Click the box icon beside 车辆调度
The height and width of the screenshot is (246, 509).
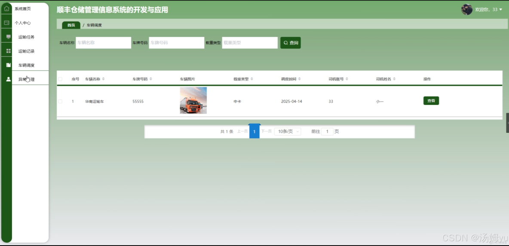[x=9, y=65]
